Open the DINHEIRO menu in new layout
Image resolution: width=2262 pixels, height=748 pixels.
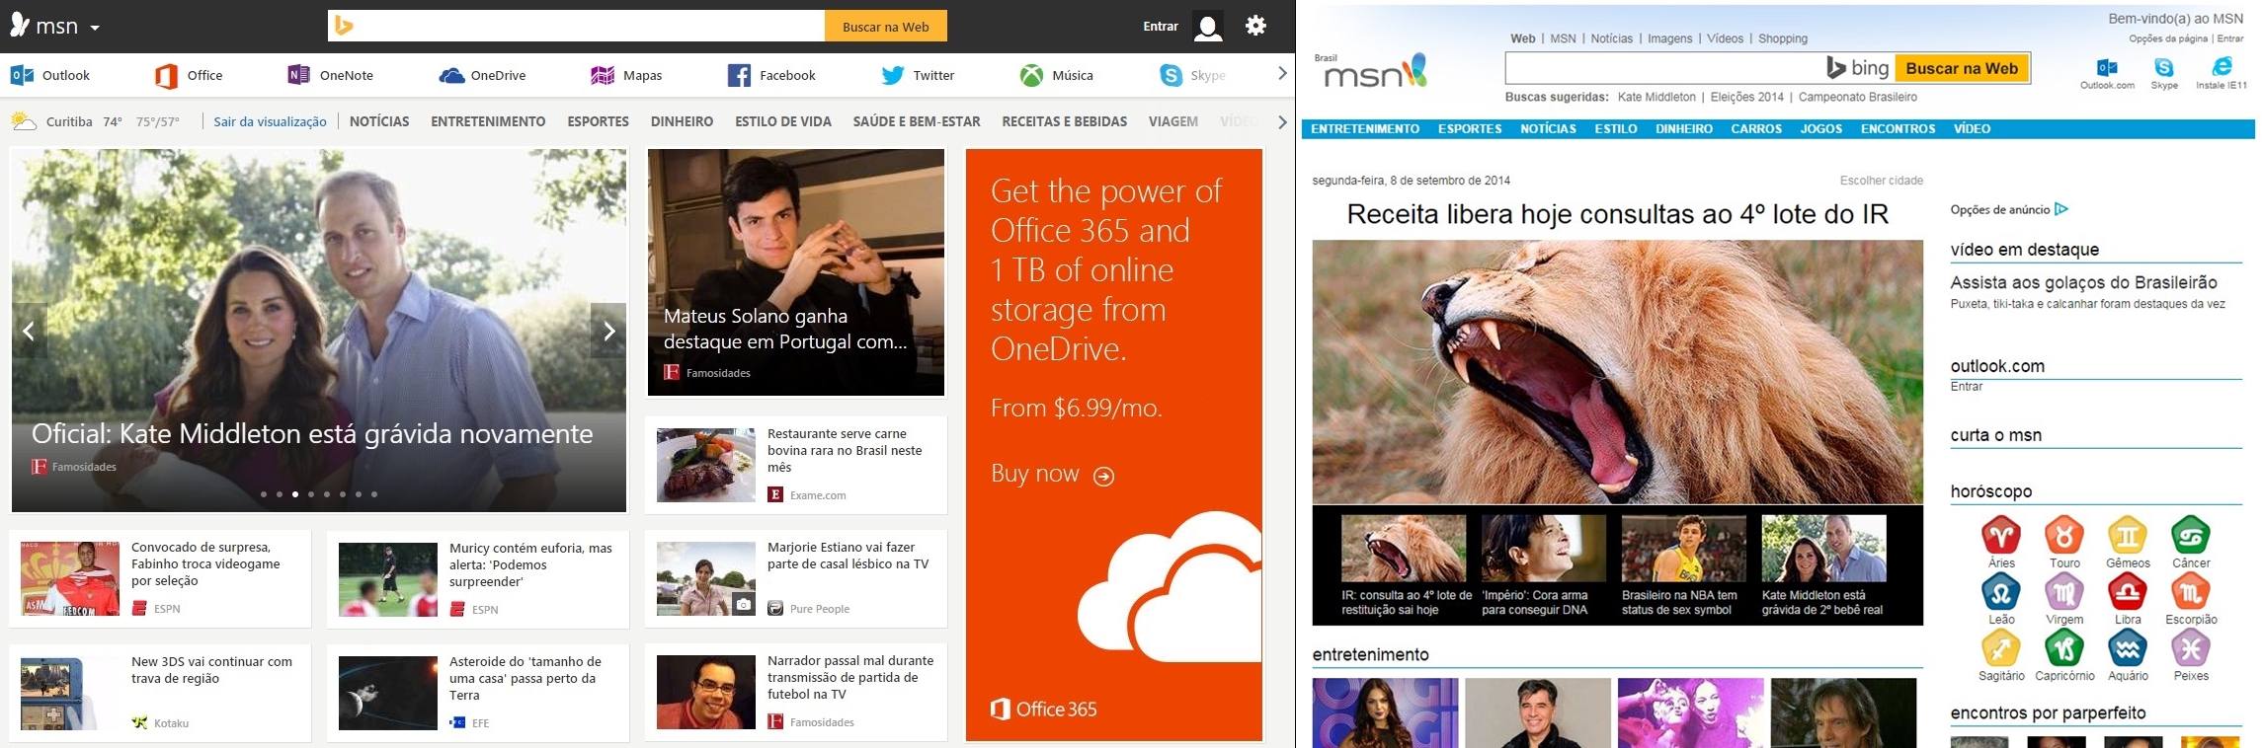682,121
